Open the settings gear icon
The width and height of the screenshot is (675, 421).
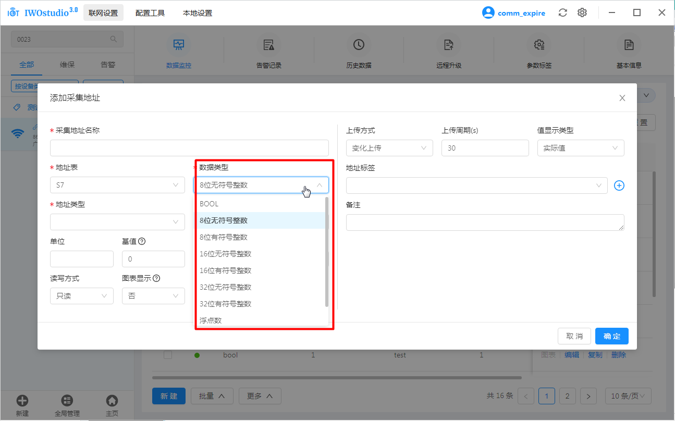tap(582, 13)
